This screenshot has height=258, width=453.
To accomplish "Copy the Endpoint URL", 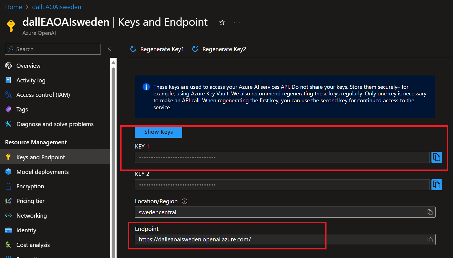I will click(430, 239).
